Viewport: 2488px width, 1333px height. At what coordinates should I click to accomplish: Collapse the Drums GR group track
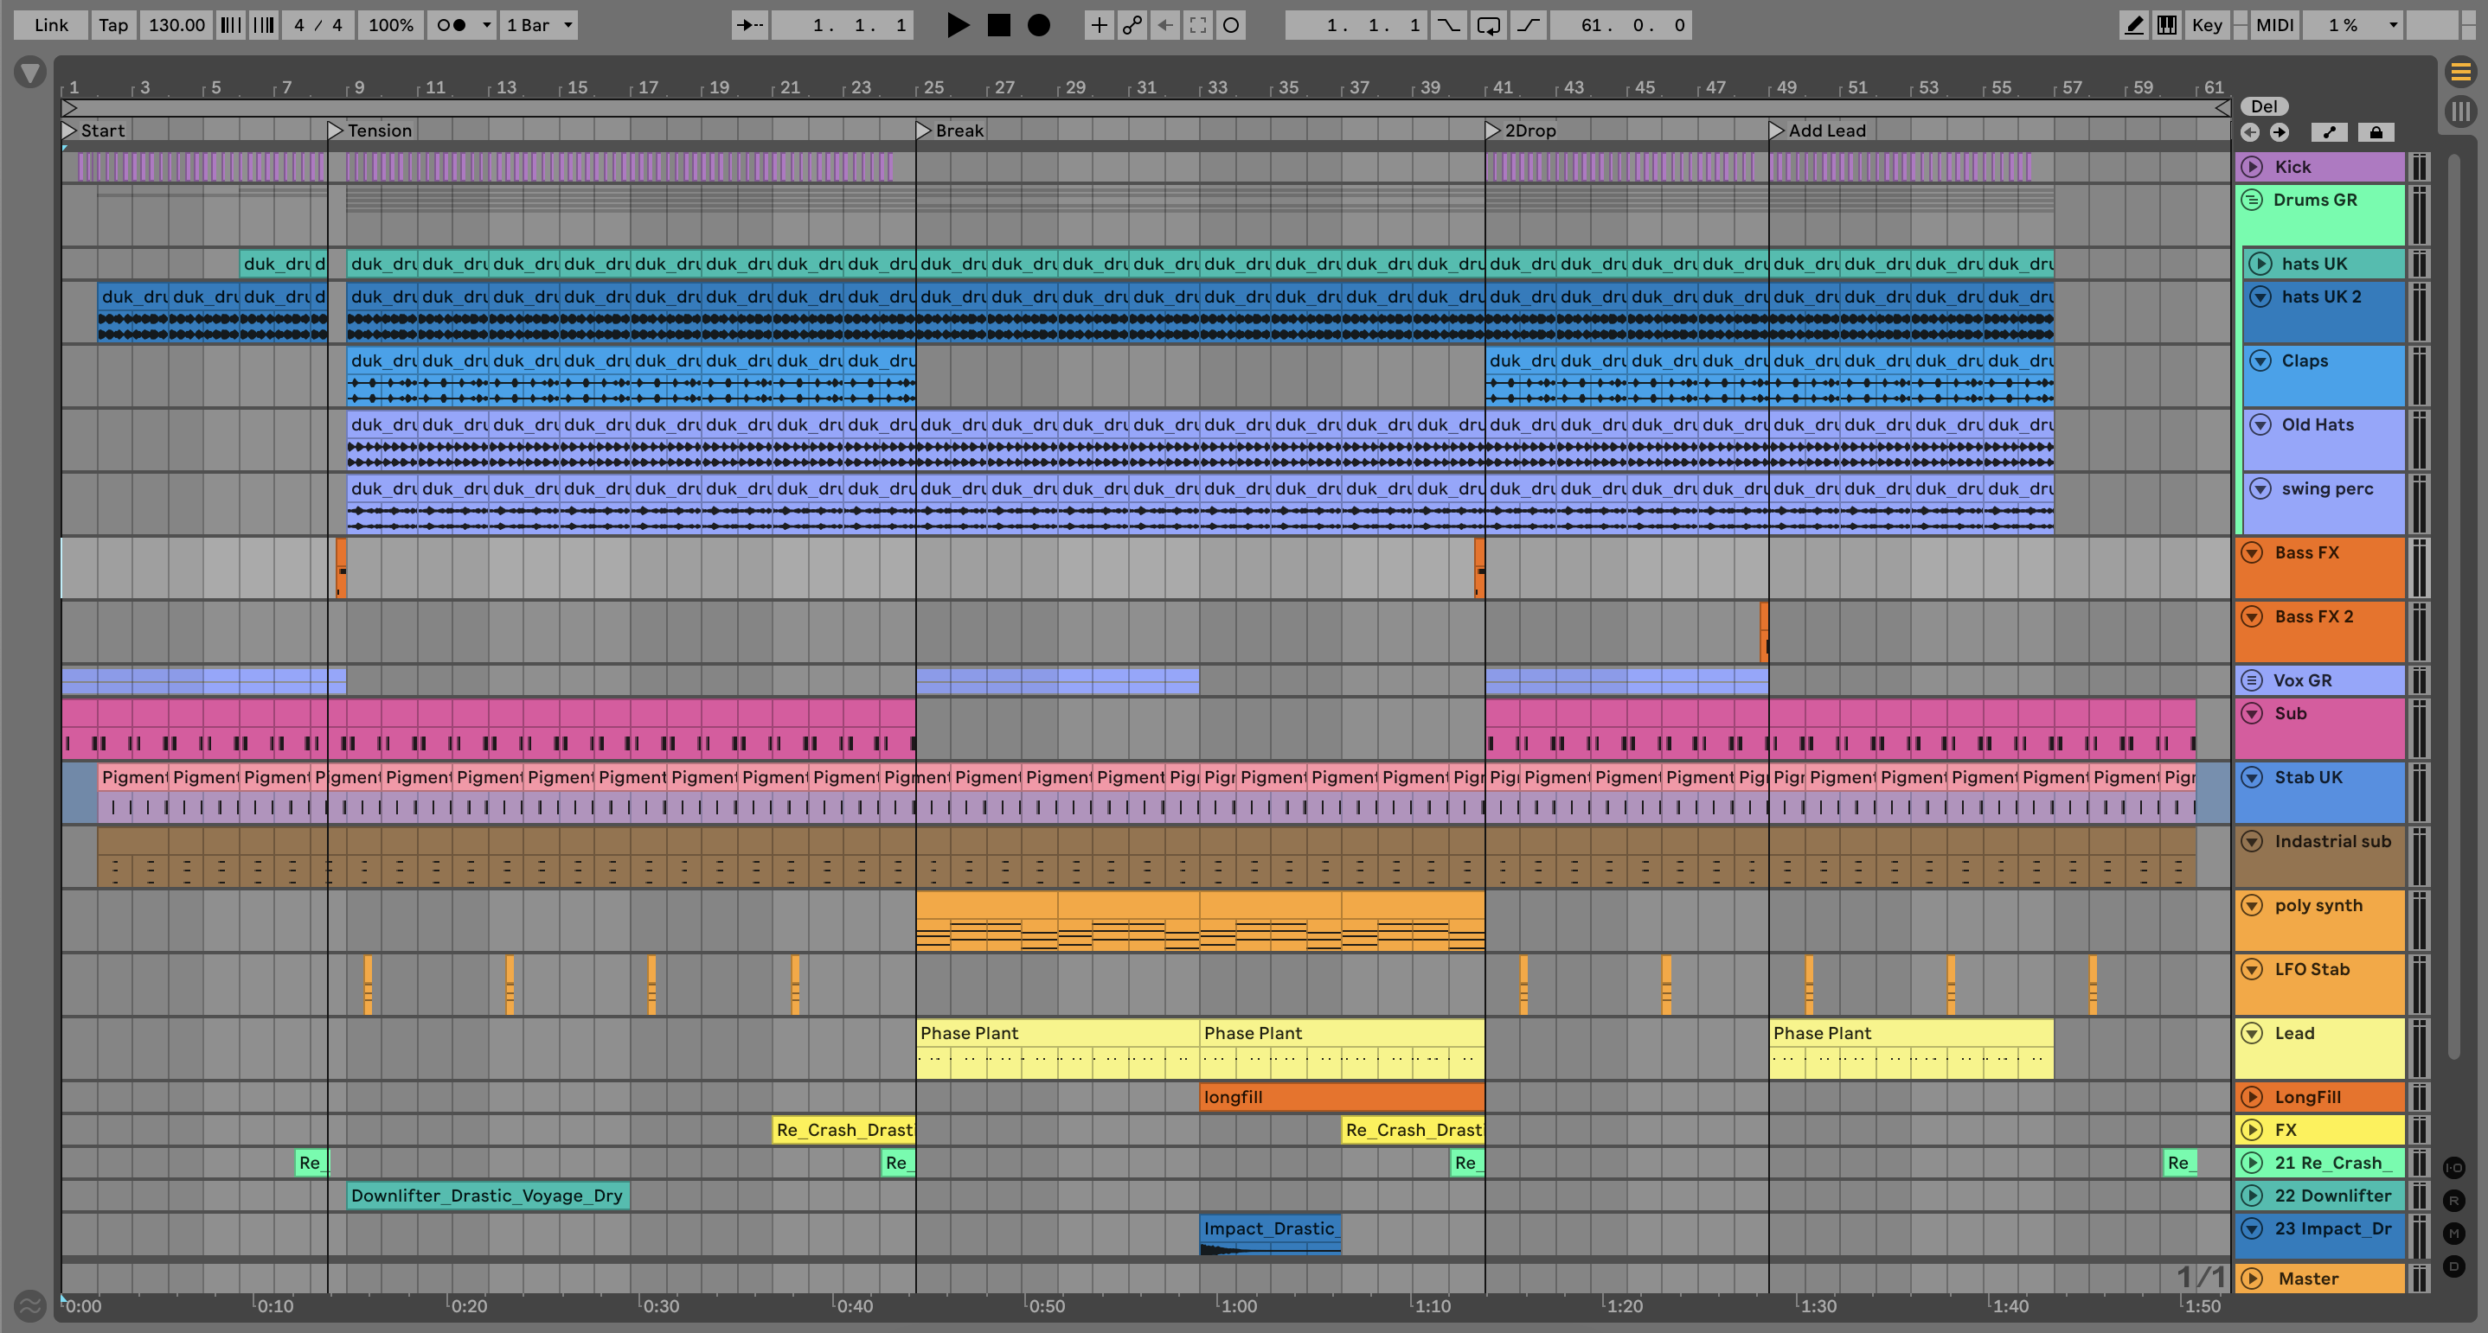[2251, 200]
